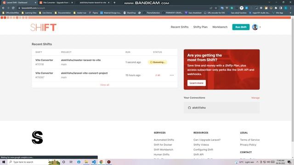Open Shift for Docker footer link
Image resolution: width=294 pixels, height=165 pixels.
point(163,145)
